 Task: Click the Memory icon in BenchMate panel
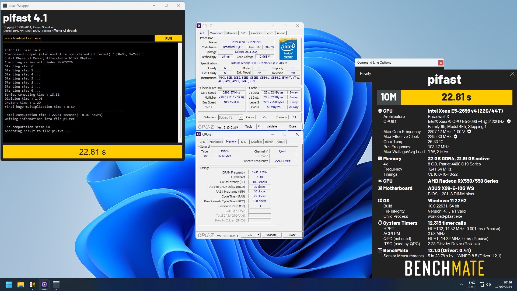click(x=380, y=158)
